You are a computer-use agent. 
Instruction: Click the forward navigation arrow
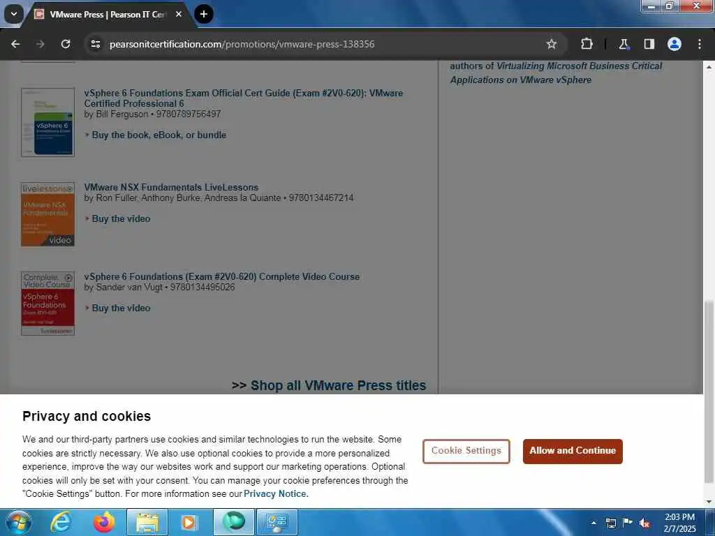point(40,44)
